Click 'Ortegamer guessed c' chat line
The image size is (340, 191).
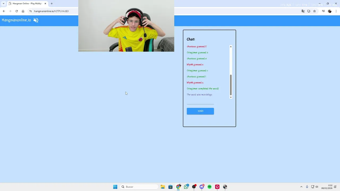click(x=197, y=71)
